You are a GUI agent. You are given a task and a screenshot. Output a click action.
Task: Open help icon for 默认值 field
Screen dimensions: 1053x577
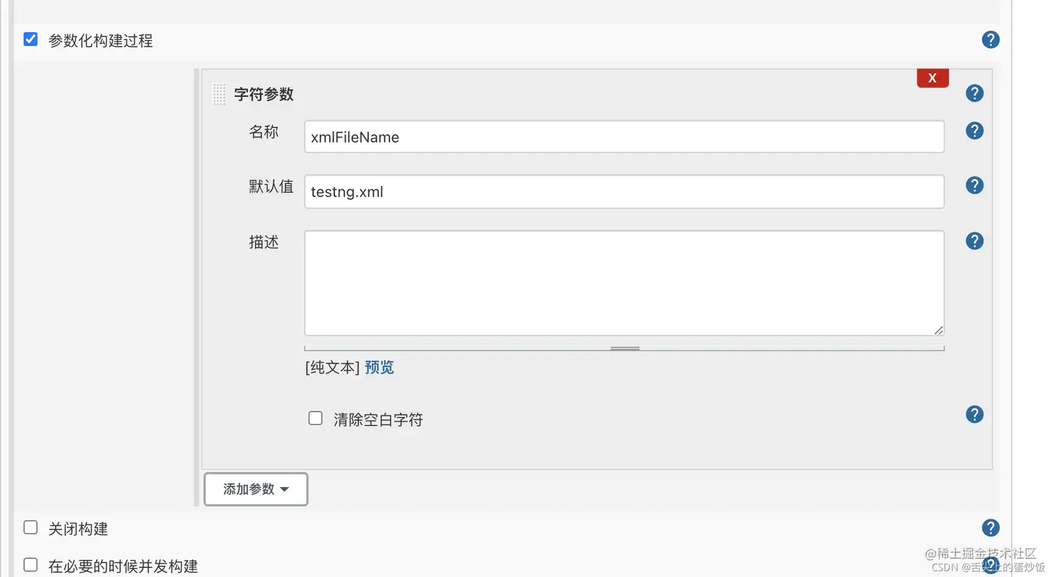click(974, 186)
